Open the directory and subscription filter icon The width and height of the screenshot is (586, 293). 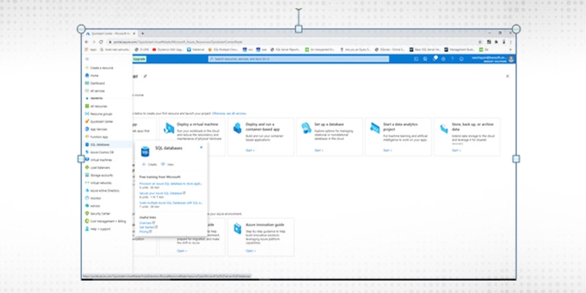[x=425, y=59]
